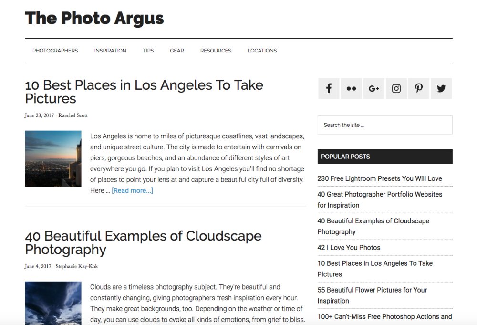Open the Flickr social icon
477x325 pixels.
[352, 89]
